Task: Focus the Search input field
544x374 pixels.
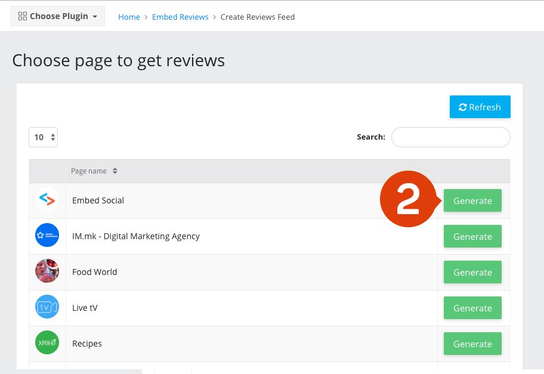Action: pyautogui.click(x=451, y=137)
